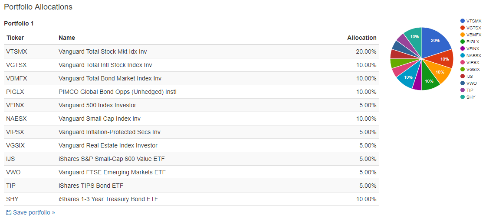
Task: Click the VTSMX legend color dot
Action: tap(462, 21)
